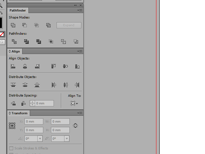Open the Pathfinder panel menu

pos(80,11)
